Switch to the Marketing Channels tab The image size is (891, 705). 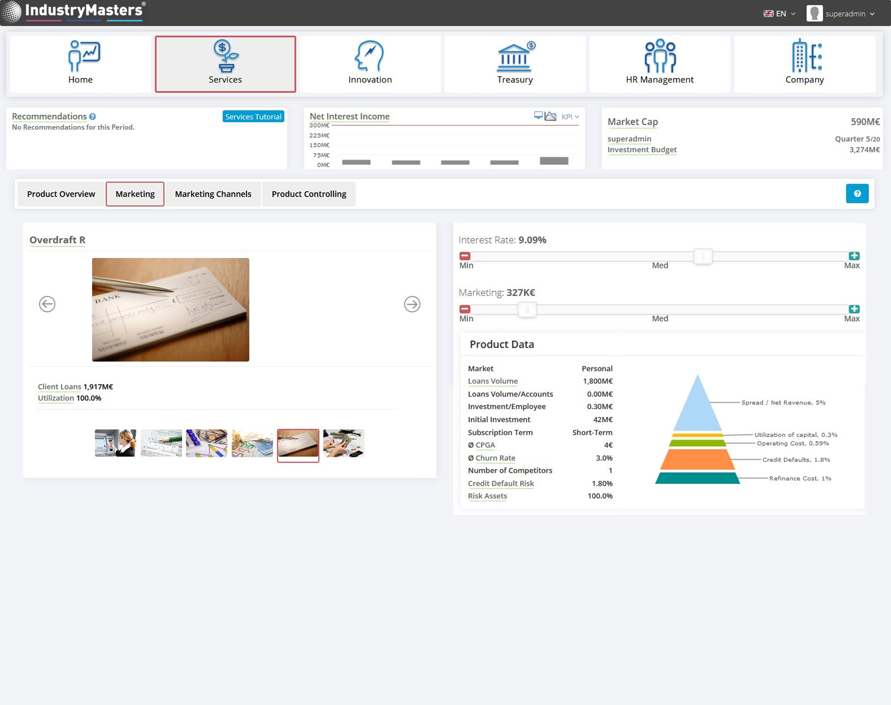(x=213, y=194)
